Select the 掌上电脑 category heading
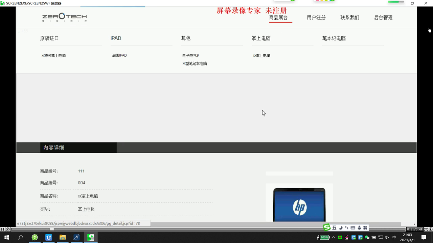 (x=261, y=38)
